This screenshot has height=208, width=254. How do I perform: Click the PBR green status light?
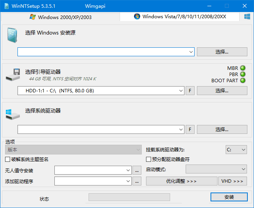pos(243,75)
